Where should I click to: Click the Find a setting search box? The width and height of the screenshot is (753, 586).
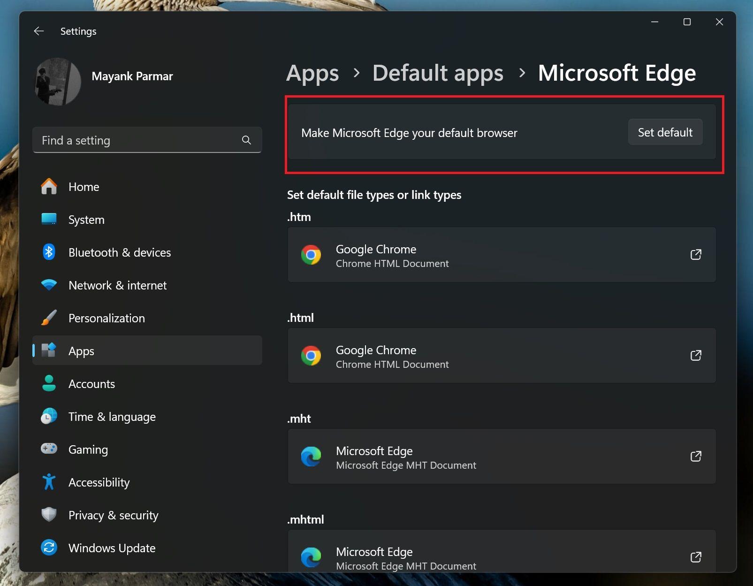(138, 140)
